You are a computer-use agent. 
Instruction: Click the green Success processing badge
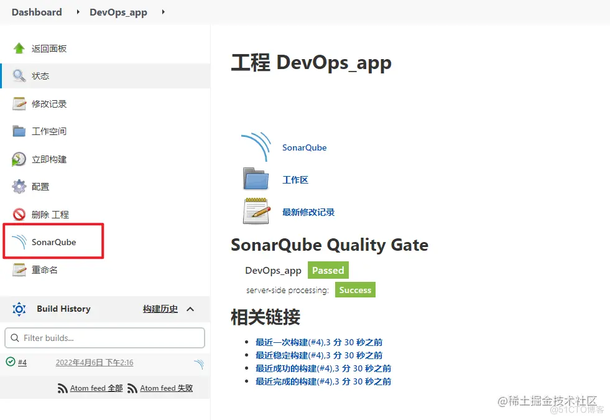point(355,290)
